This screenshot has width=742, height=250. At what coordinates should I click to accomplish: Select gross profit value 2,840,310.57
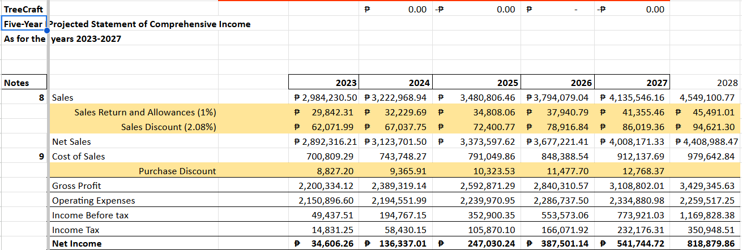558,186
